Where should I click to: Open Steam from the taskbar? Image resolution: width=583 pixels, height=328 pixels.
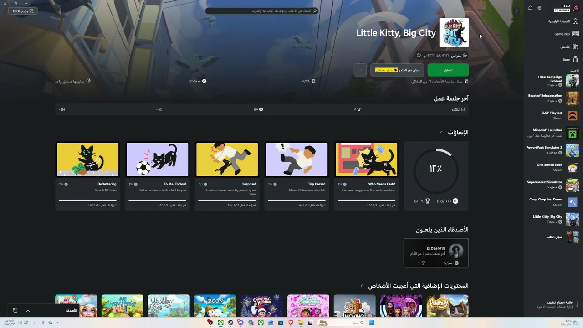(230, 323)
